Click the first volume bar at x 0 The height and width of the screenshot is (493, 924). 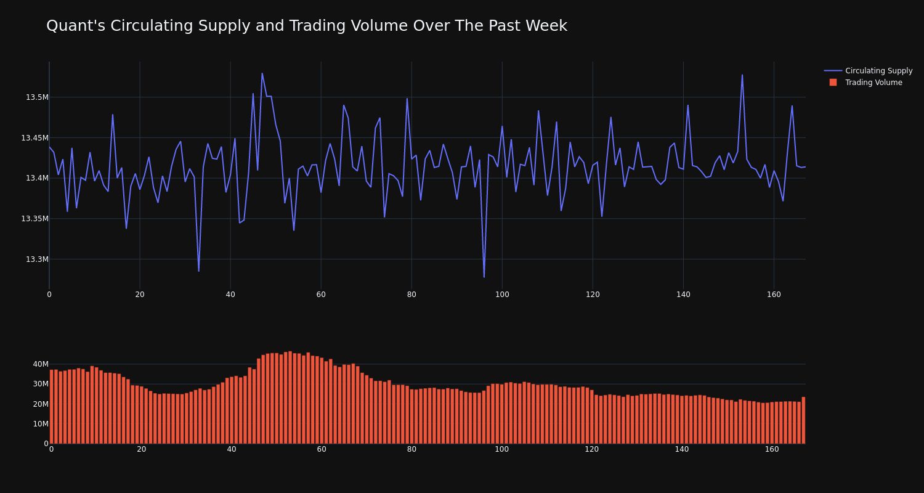pyautogui.click(x=51, y=407)
